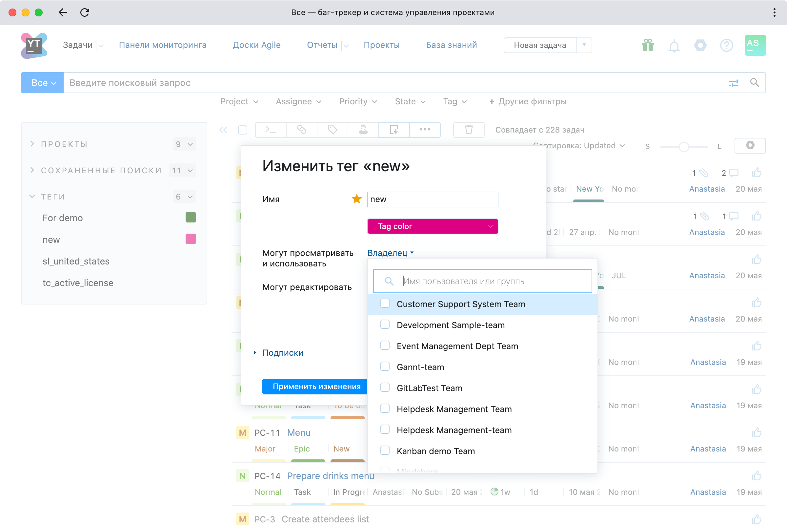
Task: Check the Helpdesk Management-team checkbox
Action: (385, 430)
